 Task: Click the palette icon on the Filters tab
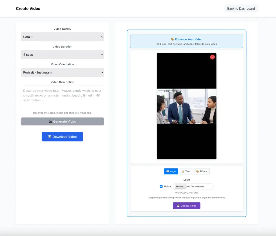197,171
